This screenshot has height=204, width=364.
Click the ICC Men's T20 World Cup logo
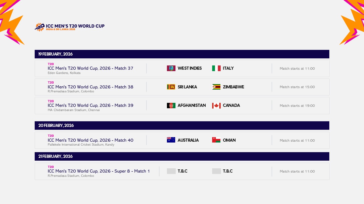click(x=69, y=27)
